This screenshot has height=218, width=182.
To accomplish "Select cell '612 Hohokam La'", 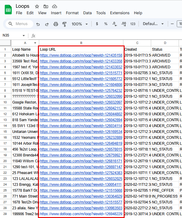I will 25,114.
